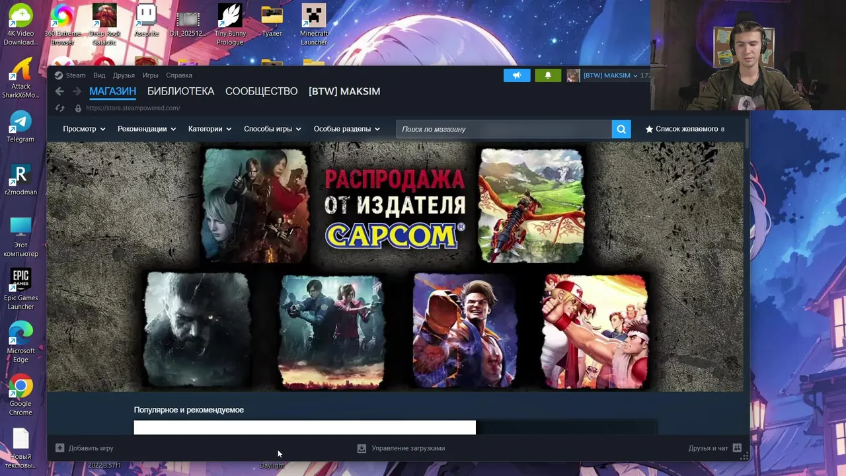Switch to the СООБЩЕСТВО tab
This screenshot has width=846, height=476.
click(261, 91)
